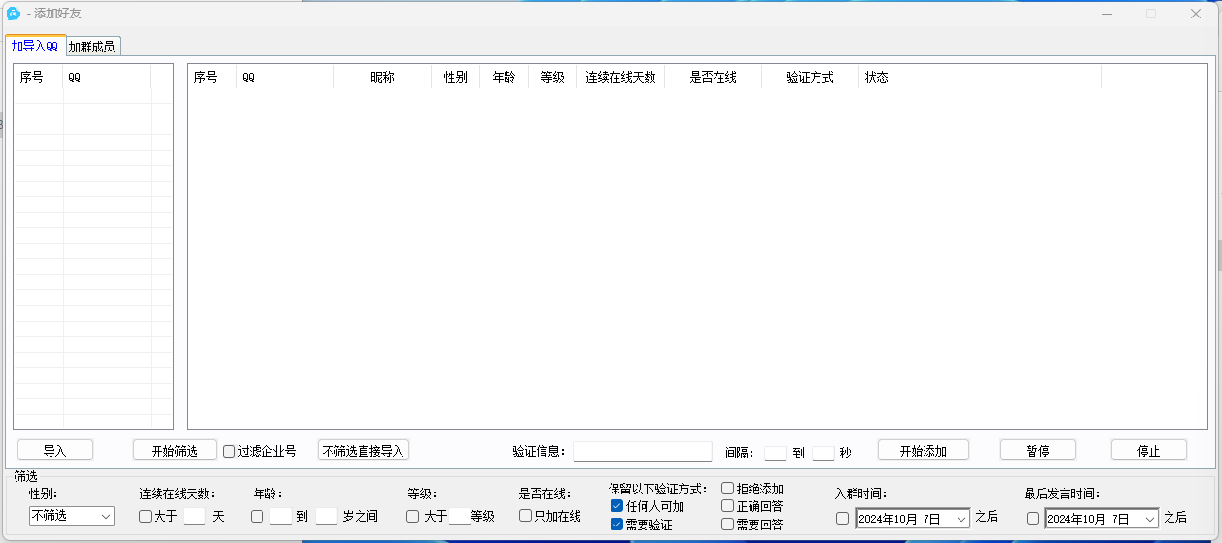The height and width of the screenshot is (543, 1222).
Task: Uncheck the 任何人可加 checkbox
Action: point(616,506)
